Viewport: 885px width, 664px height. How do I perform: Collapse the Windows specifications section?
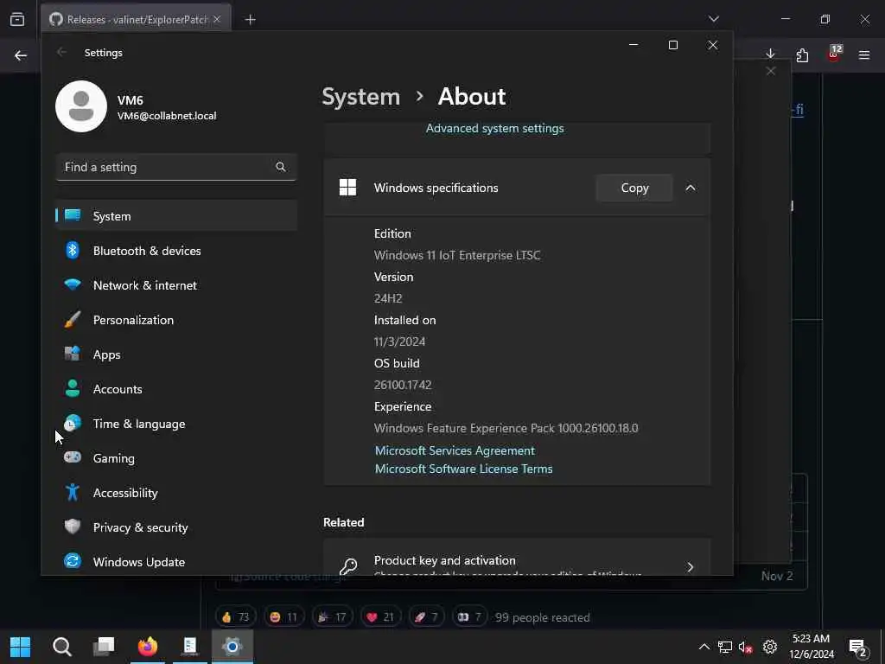pyautogui.click(x=691, y=188)
